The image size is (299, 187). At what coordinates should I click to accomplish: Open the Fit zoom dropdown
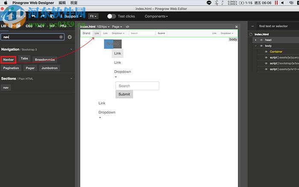(93, 16)
